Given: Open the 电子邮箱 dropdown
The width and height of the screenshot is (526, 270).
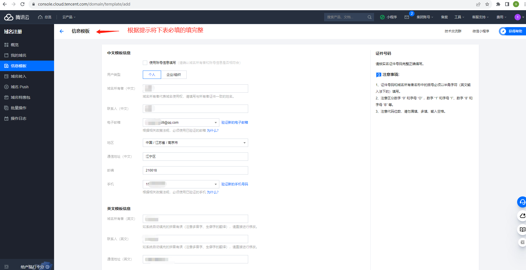Looking at the screenshot, I should click(181, 123).
